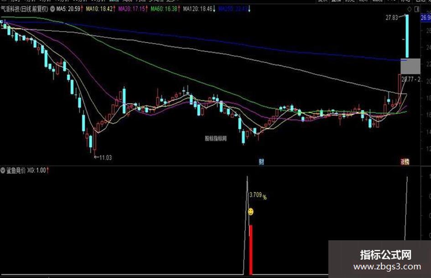Image resolution: width=431 pixels, height=278 pixels.
Task: Click the gray gap box below the last candle
Action: (x=410, y=66)
